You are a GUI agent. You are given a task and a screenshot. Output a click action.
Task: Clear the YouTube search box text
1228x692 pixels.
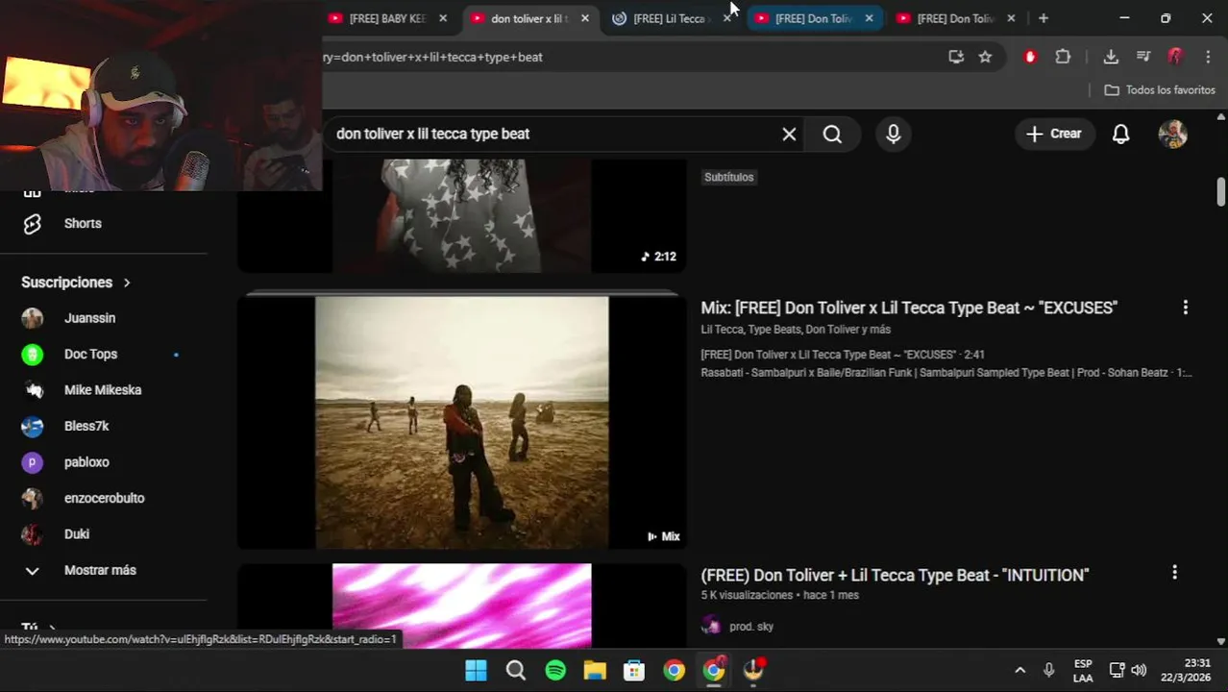point(789,134)
